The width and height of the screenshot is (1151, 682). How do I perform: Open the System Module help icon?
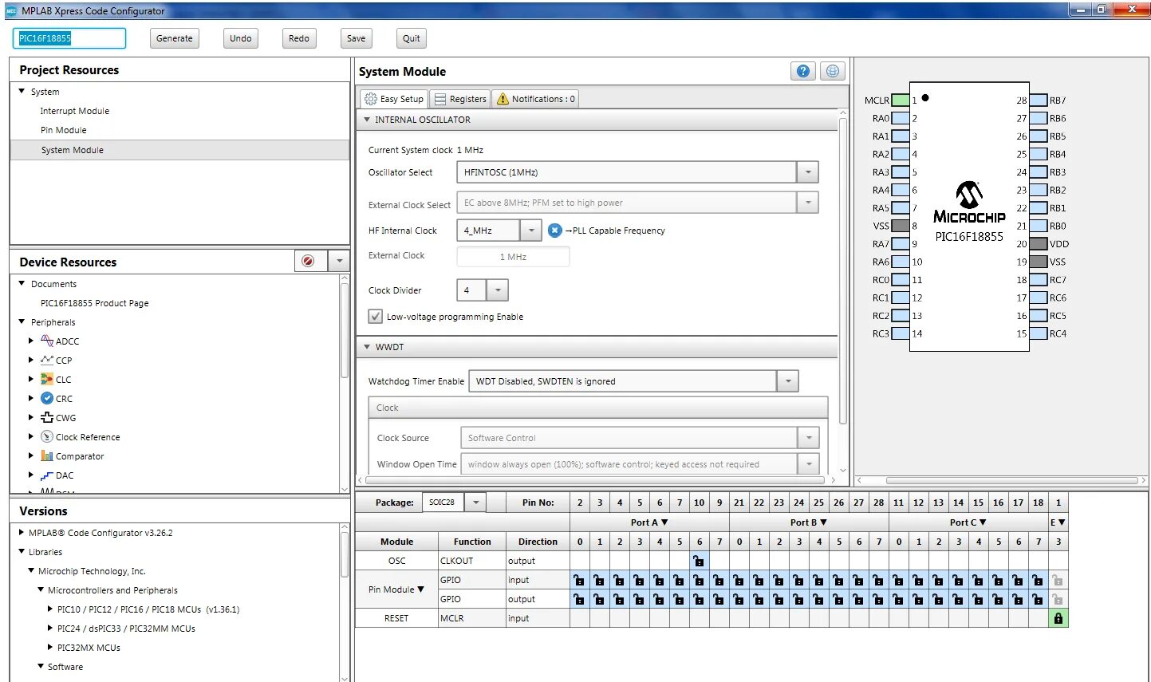pos(802,71)
